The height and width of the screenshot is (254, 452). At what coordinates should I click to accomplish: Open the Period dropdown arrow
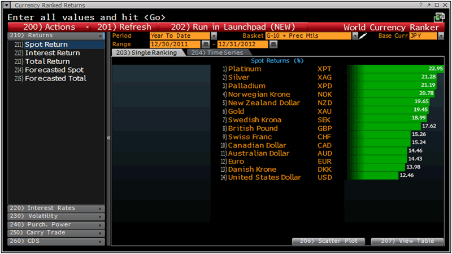tap(214, 35)
